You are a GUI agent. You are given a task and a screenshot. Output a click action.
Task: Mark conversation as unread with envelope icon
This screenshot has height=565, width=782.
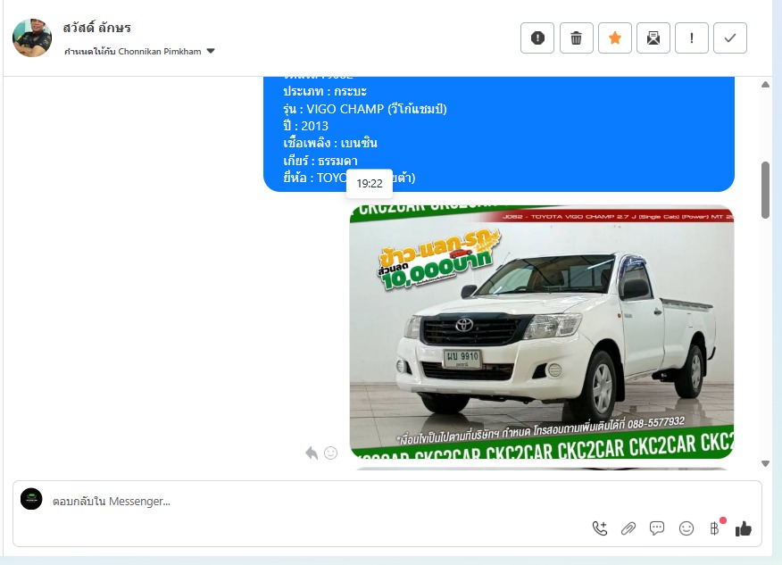[653, 37]
